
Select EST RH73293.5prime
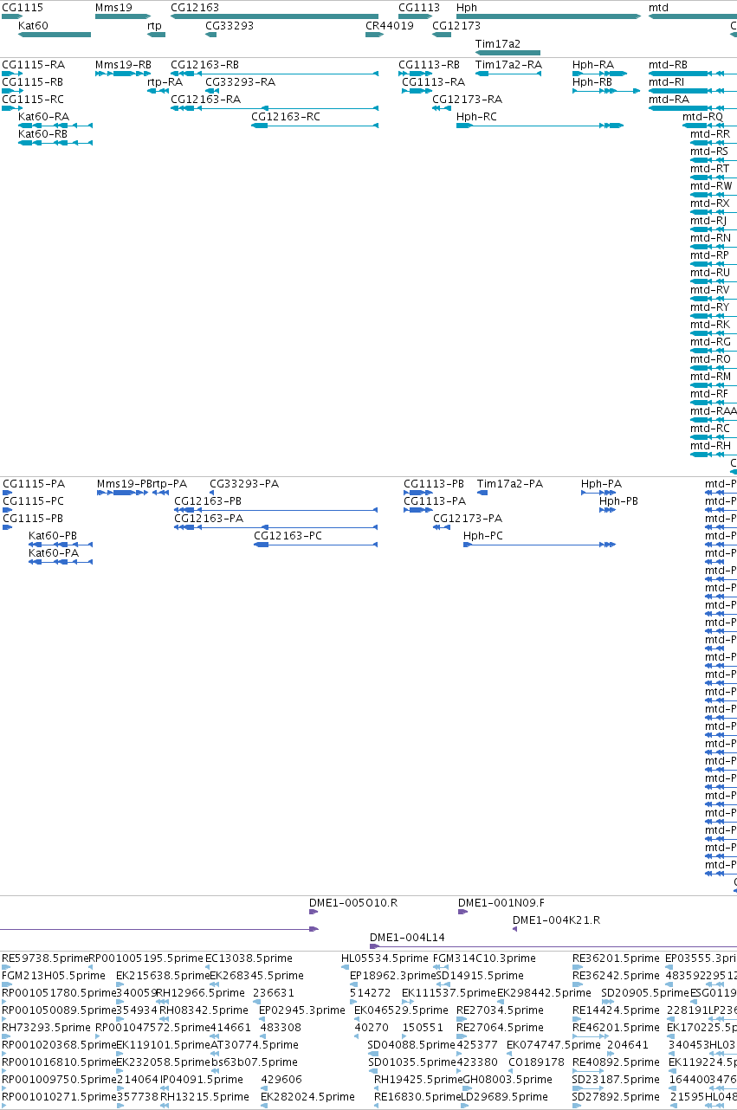[x=46, y=1028]
